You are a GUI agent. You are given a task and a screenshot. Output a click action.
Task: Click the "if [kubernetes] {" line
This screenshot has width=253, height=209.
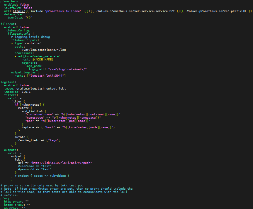click(30, 105)
